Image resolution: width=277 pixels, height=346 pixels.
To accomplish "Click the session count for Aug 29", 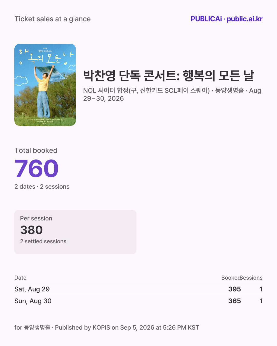I will (x=261, y=289).
